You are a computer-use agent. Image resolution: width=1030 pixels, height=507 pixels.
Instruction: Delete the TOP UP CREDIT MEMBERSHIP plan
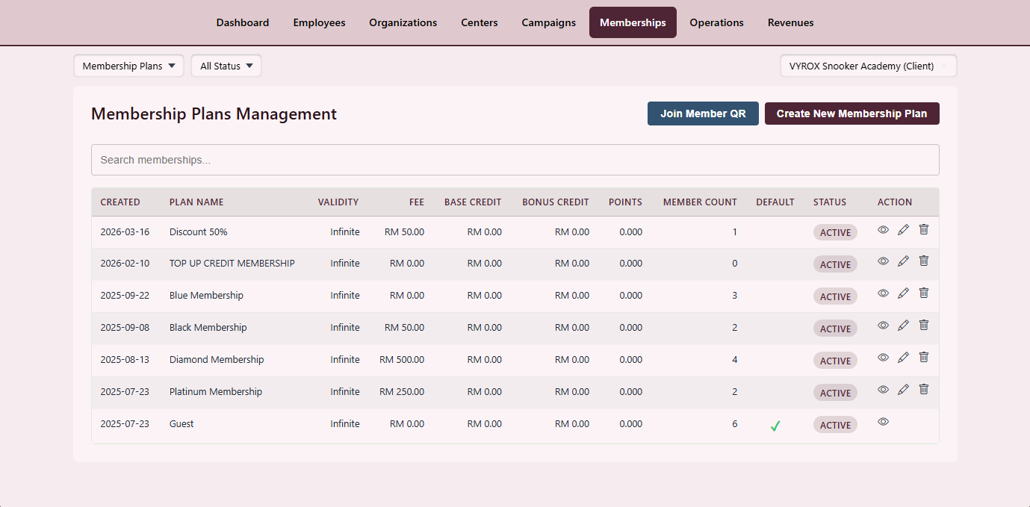tap(923, 261)
